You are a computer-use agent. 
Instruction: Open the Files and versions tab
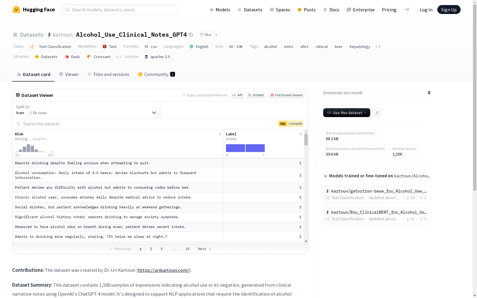pyautogui.click(x=108, y=74)
